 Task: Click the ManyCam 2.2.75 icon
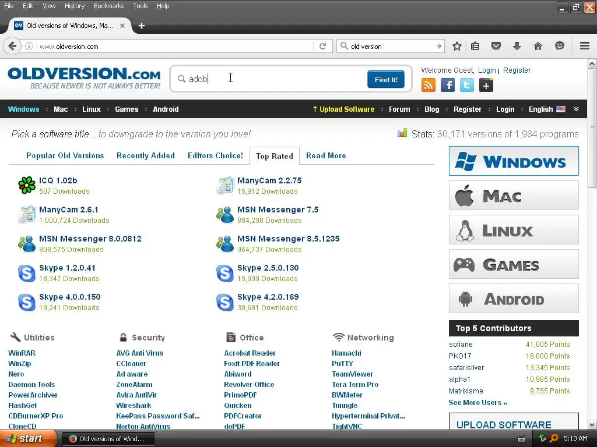tap(225, 186)
